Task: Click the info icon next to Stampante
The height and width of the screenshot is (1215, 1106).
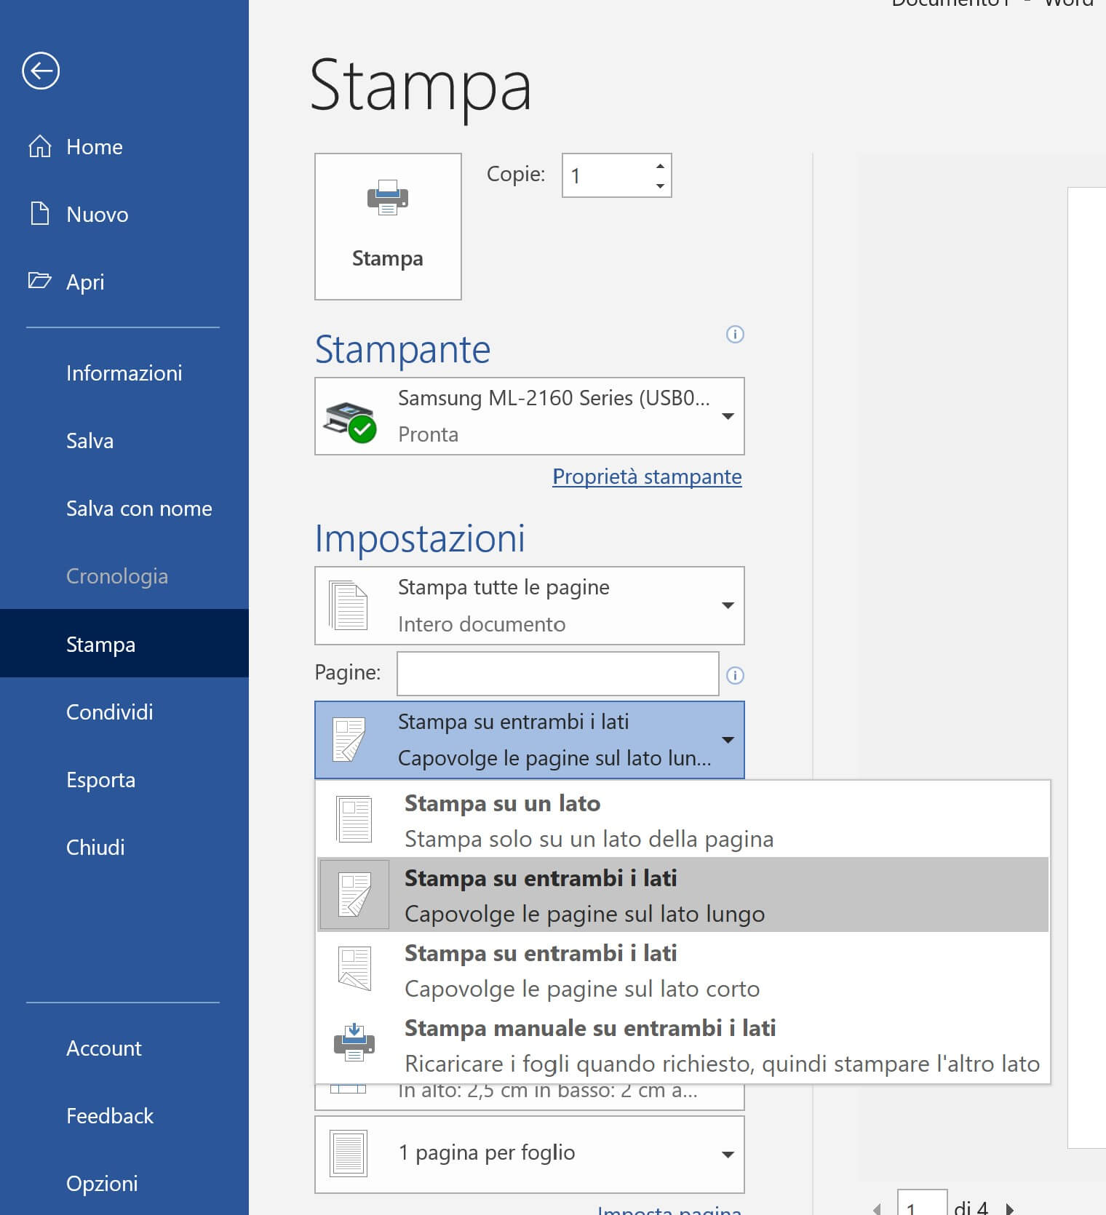Action: click(x=735, y=334)
